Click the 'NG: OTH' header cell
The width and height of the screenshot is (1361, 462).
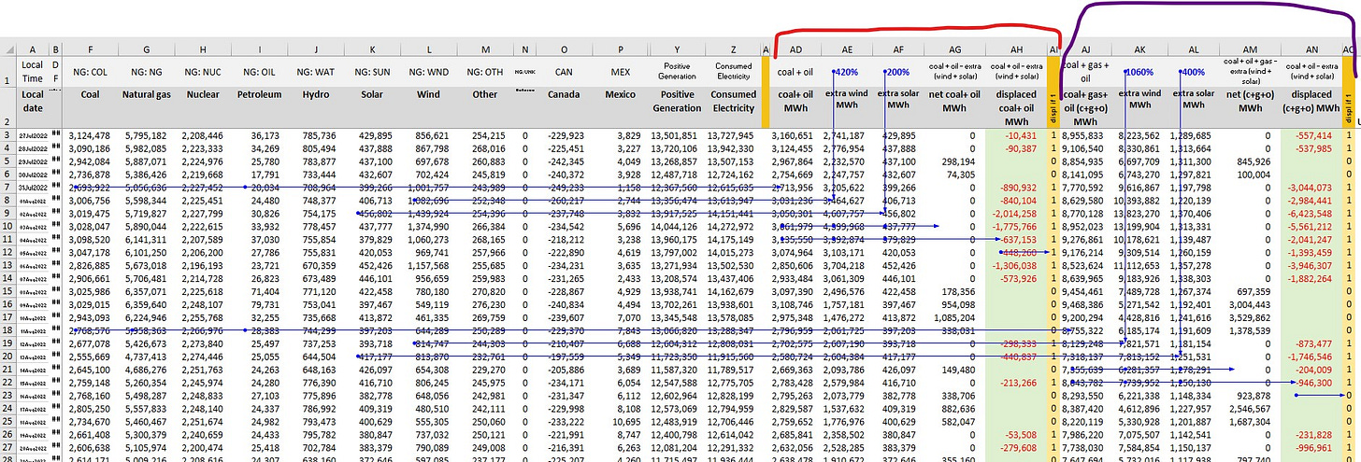click(486, 72)
